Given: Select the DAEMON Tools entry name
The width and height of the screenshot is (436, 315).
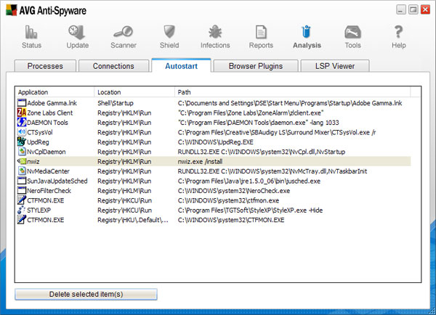Looking at the screenshot, I should [47, 123].
